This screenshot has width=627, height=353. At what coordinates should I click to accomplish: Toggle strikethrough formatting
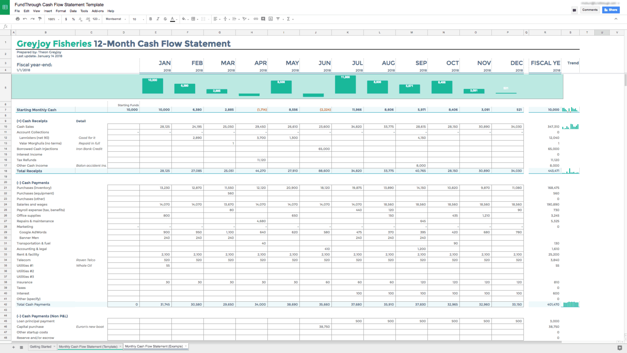(165, 19)
